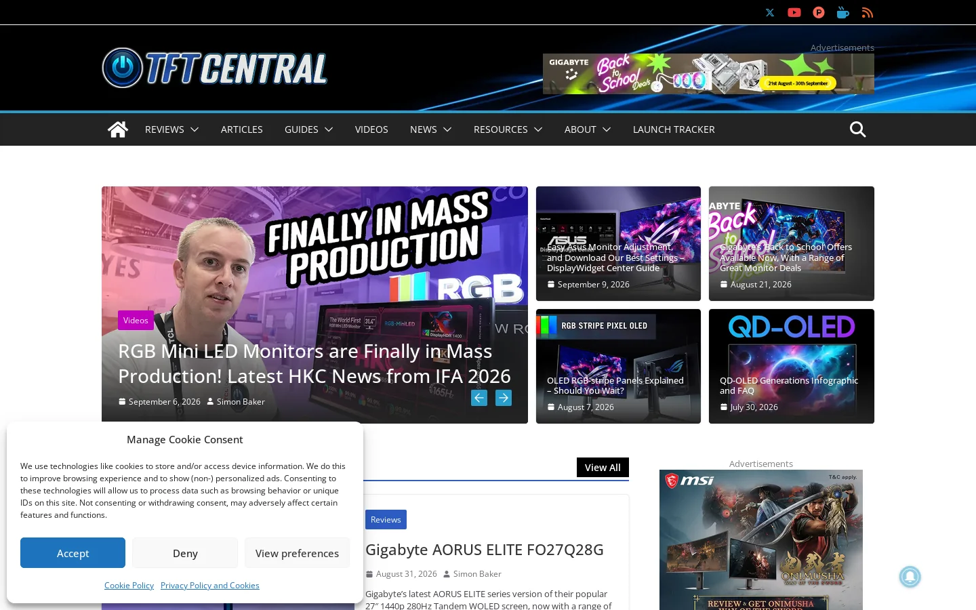Viewport: 976px width, 610px height.
Task: Show the previous slide arrow
Action: coord(479,398)
